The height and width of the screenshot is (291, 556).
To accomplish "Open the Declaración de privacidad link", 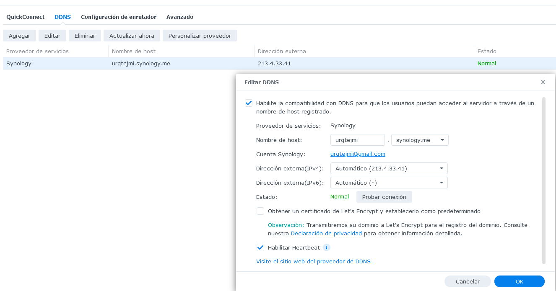I will tap(326, 233).
